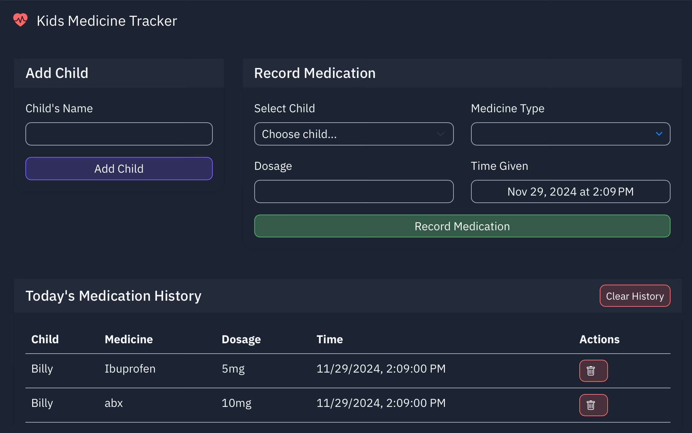Open the Choose child dropdown

[x=354, y=134]
